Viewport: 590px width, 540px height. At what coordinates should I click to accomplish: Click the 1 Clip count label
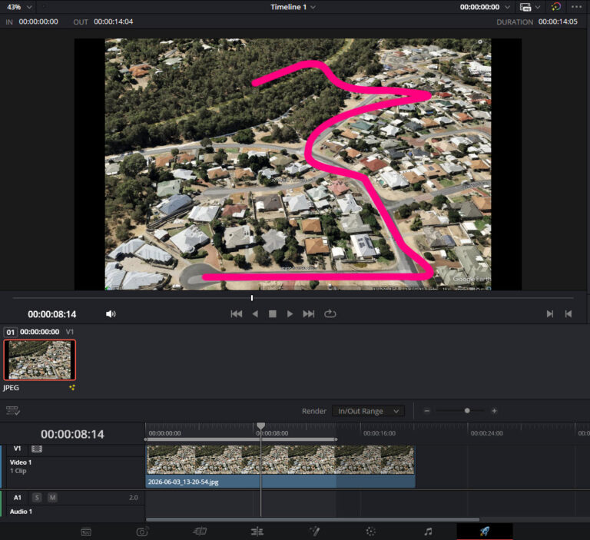[18, 471]
